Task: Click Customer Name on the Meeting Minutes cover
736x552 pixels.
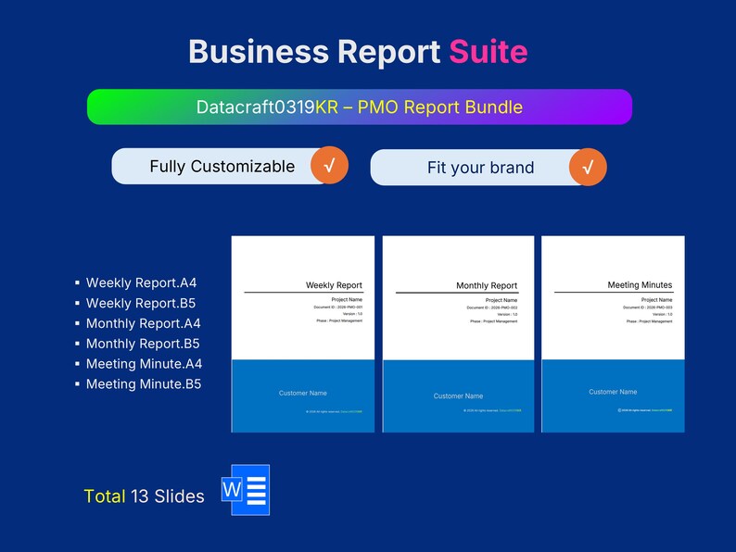Action: [x=613, y=392]
